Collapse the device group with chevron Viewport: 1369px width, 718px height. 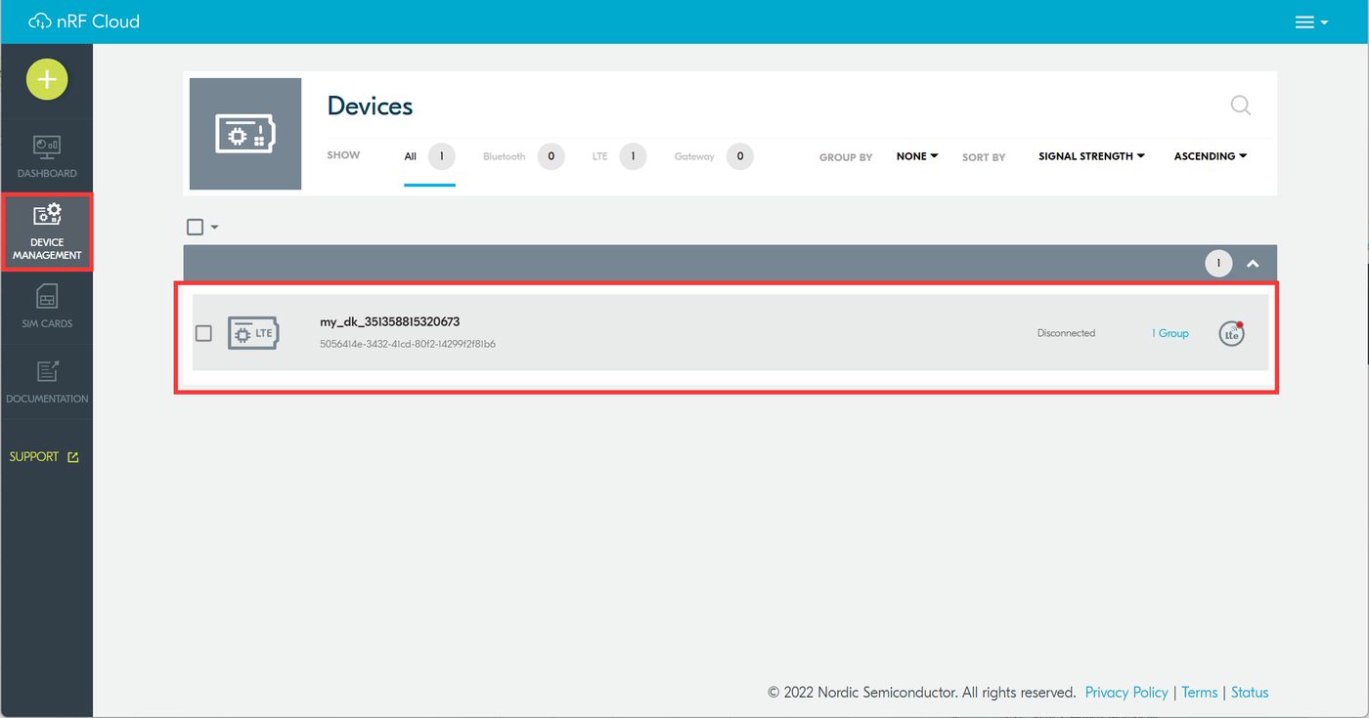(x=1253, y=264)
